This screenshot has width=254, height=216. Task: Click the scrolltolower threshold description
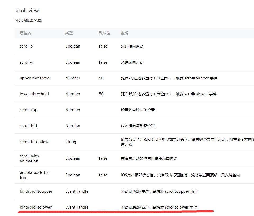(x=169, y=94)
